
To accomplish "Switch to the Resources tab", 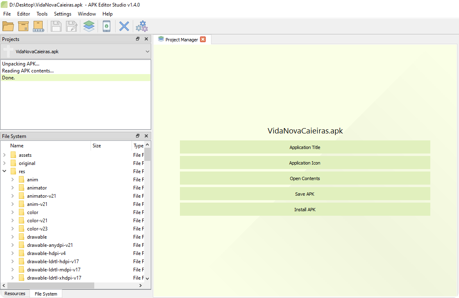I will click(x=15, y=293).
